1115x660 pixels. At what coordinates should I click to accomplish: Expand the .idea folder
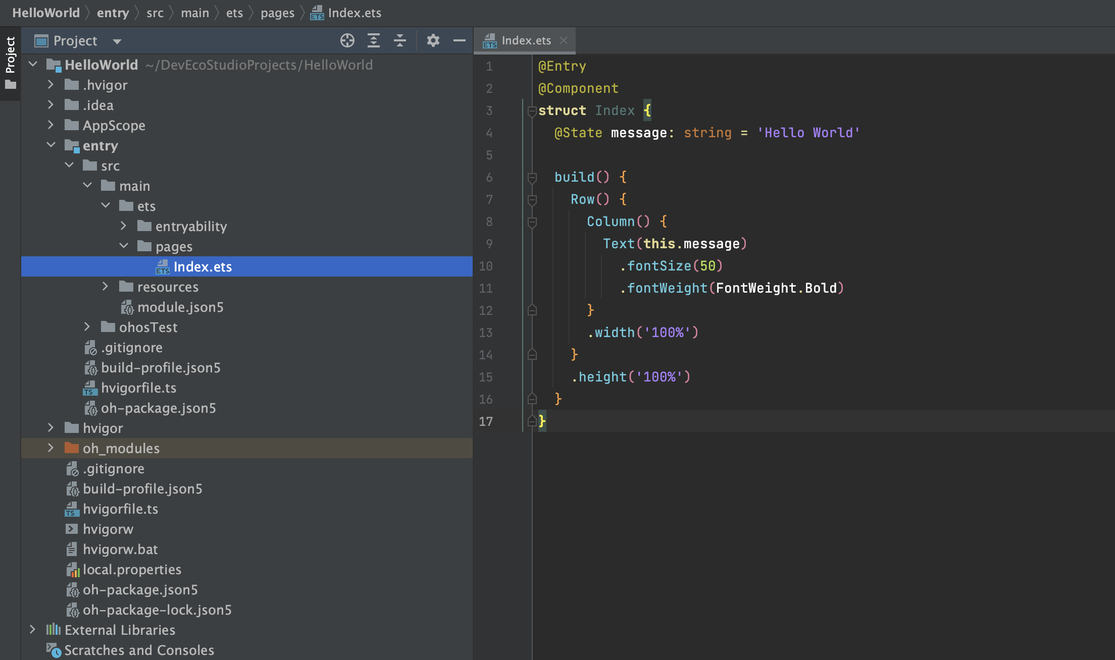pos(50,104)
